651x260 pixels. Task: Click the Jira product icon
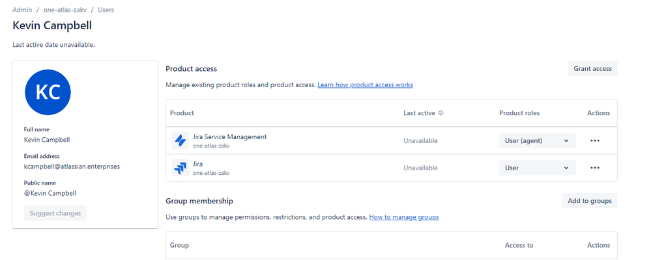[x=180, y=168]
